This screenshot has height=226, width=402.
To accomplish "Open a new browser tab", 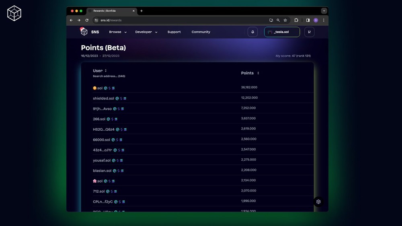I will [x=142, y=11].
